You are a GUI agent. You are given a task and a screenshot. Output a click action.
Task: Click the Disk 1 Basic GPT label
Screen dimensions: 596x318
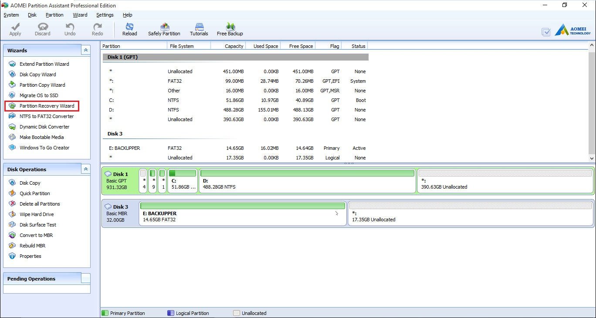click(119, 180)
